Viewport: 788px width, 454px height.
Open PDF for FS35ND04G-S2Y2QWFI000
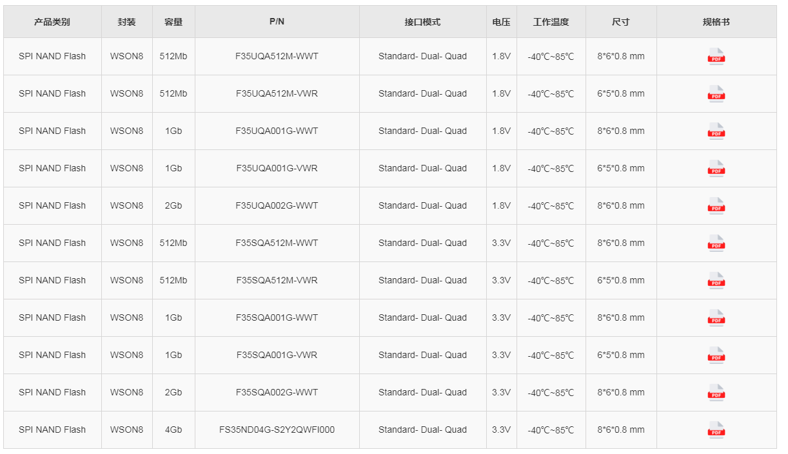(x=716, y=430)
